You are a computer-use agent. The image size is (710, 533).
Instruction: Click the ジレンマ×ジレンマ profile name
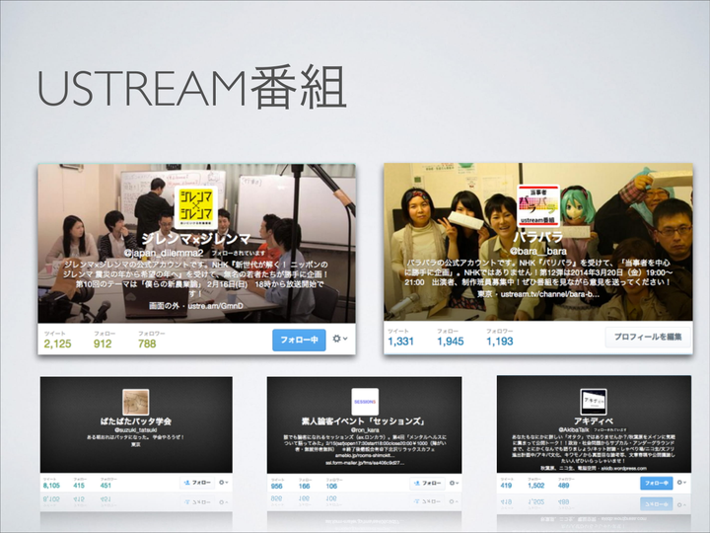click(x=196, y=239)
